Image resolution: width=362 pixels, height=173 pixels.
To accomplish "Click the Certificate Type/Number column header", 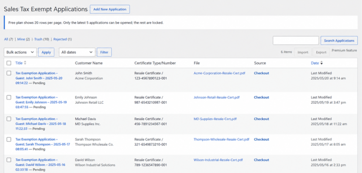I will (155, 63).
